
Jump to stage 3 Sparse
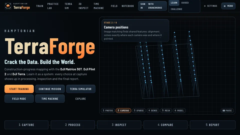(139, 110)
